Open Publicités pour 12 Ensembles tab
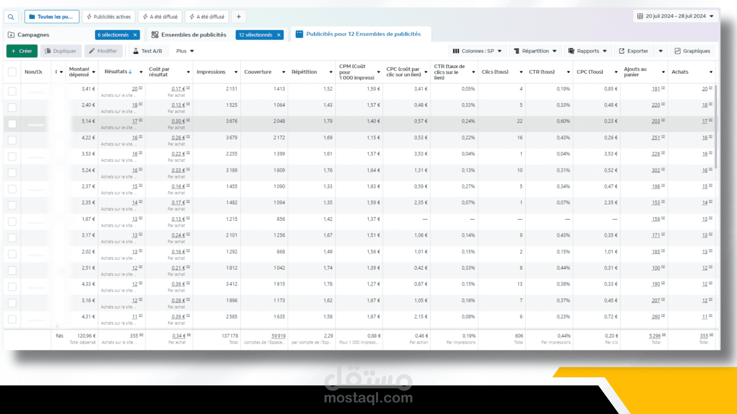Image resolution: width=737 pixels, height=414 pixels. 361,34
